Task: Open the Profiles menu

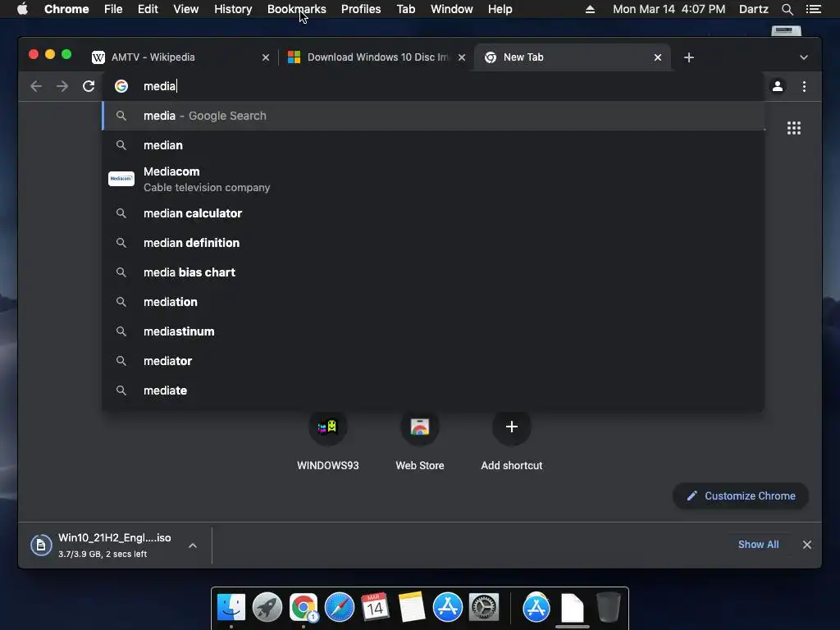Action: coord(361,9)
